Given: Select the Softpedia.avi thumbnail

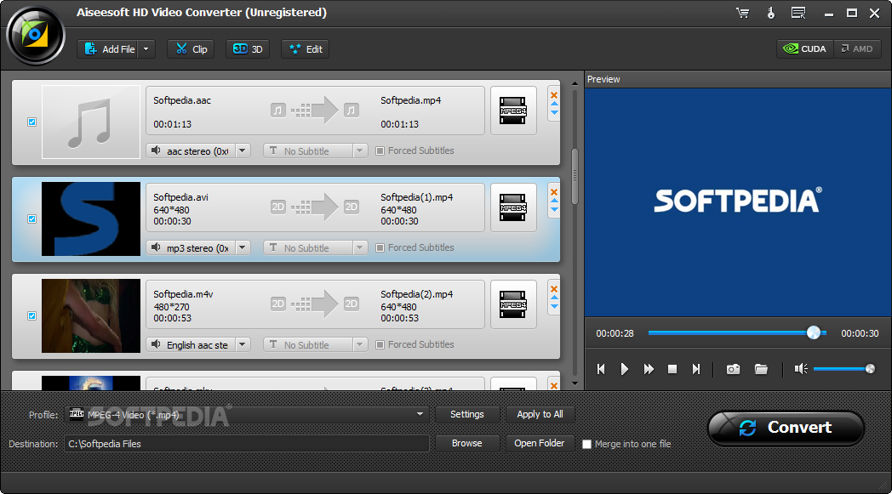Looking at the screenshot, I should (91, 219).
